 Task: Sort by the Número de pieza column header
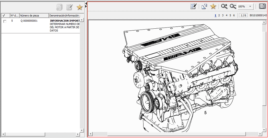(x=34, y=16)
